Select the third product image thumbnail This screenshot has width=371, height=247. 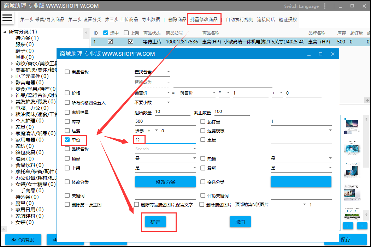[x=352, y=170]
